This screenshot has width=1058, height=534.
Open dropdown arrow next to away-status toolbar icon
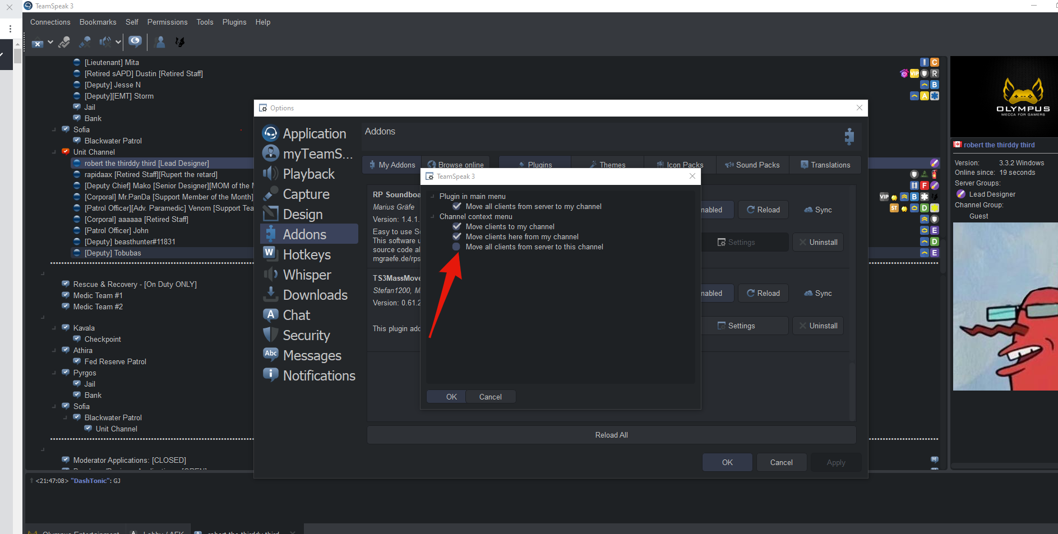click(50, 42)
